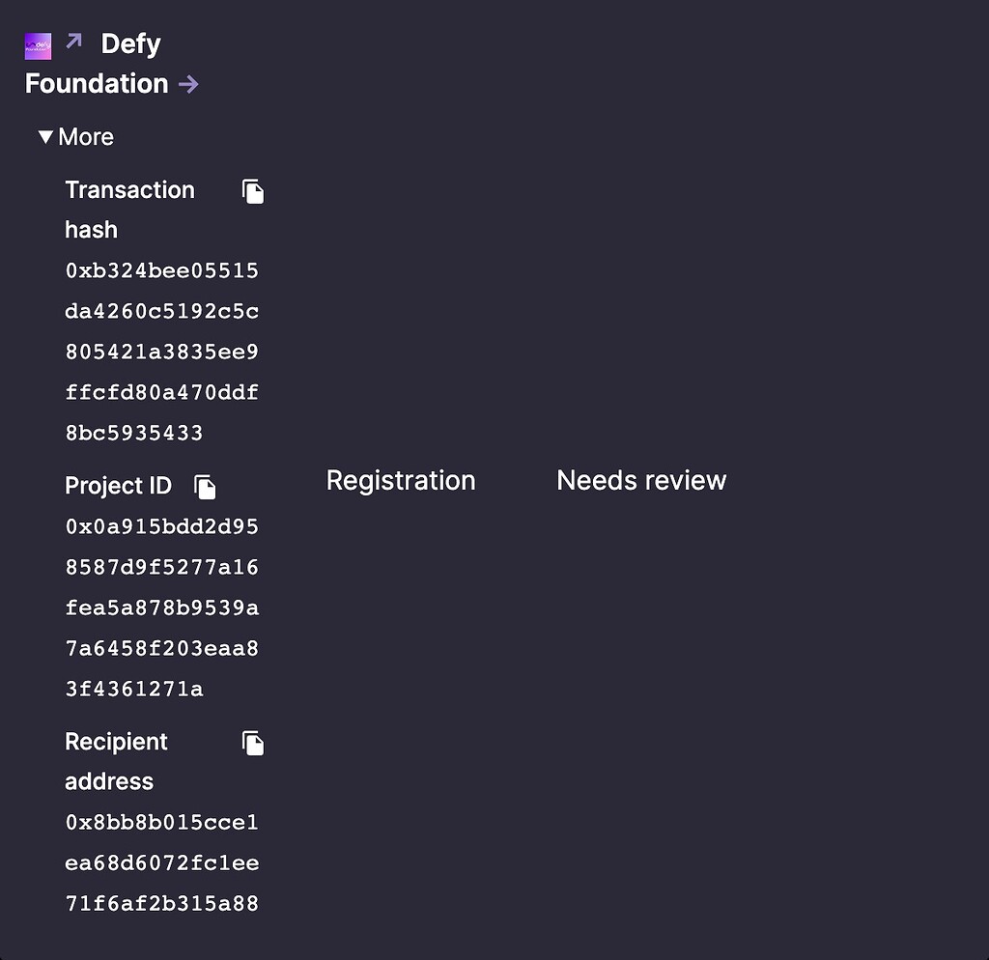Click address's last line 71f6af2b315a88
Image resolution: width=989 pixels, height=960 pixels.
pyautogui.click(x=161, y=904)
